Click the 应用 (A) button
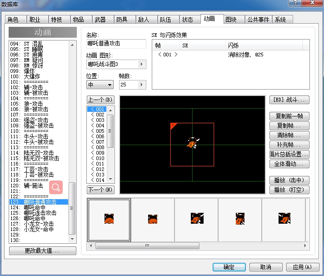The image size is (324, 276). 303,267
